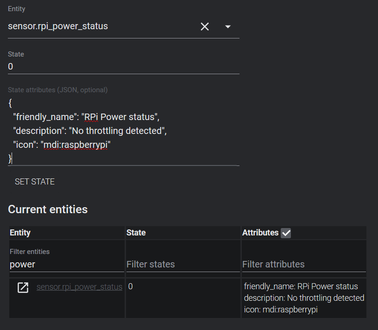Screen dimensions: 378x330
Task: Click the State column header
Action: 136,233
